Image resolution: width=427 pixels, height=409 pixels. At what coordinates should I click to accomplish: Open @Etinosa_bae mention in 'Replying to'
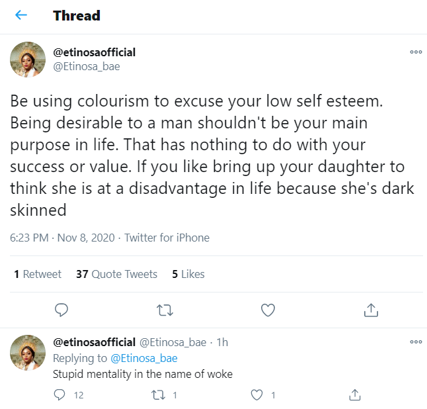tap(144, 358)
